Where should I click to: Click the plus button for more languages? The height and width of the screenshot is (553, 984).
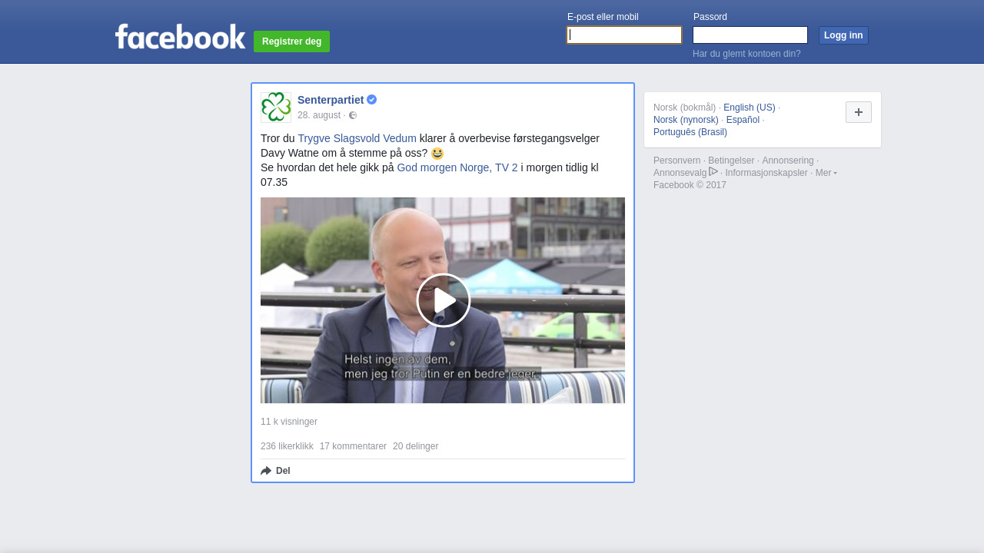click(x=859, y=112)
